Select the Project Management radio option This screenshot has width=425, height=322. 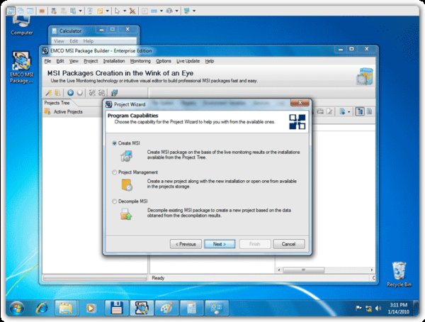114,172
